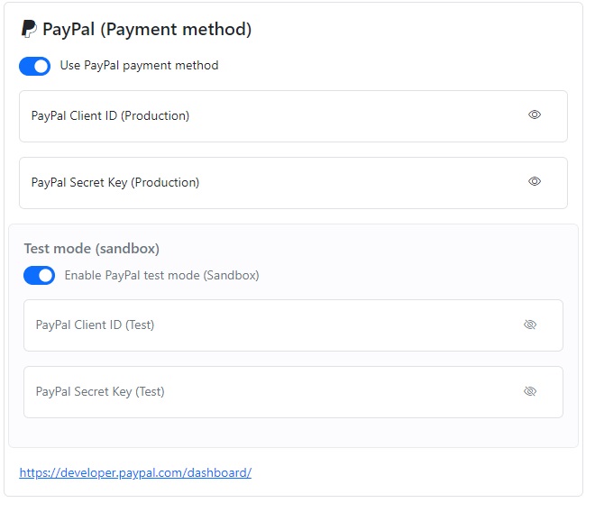This screenshot has width=595, height=512.
Task: Click the 'PayPal Secret Key (Test)' placeholder text
Action: point(100,392)
